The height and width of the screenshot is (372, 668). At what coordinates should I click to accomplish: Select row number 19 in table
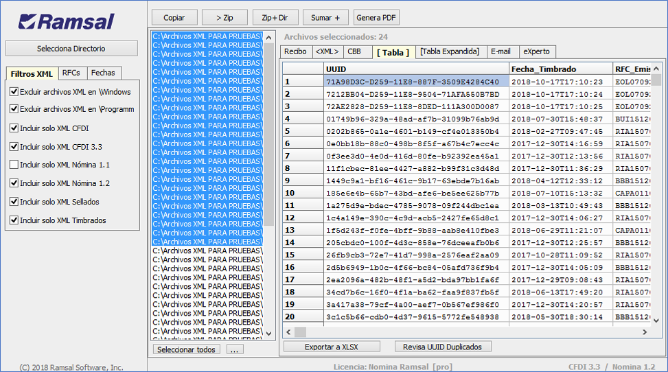pos(303,304)
